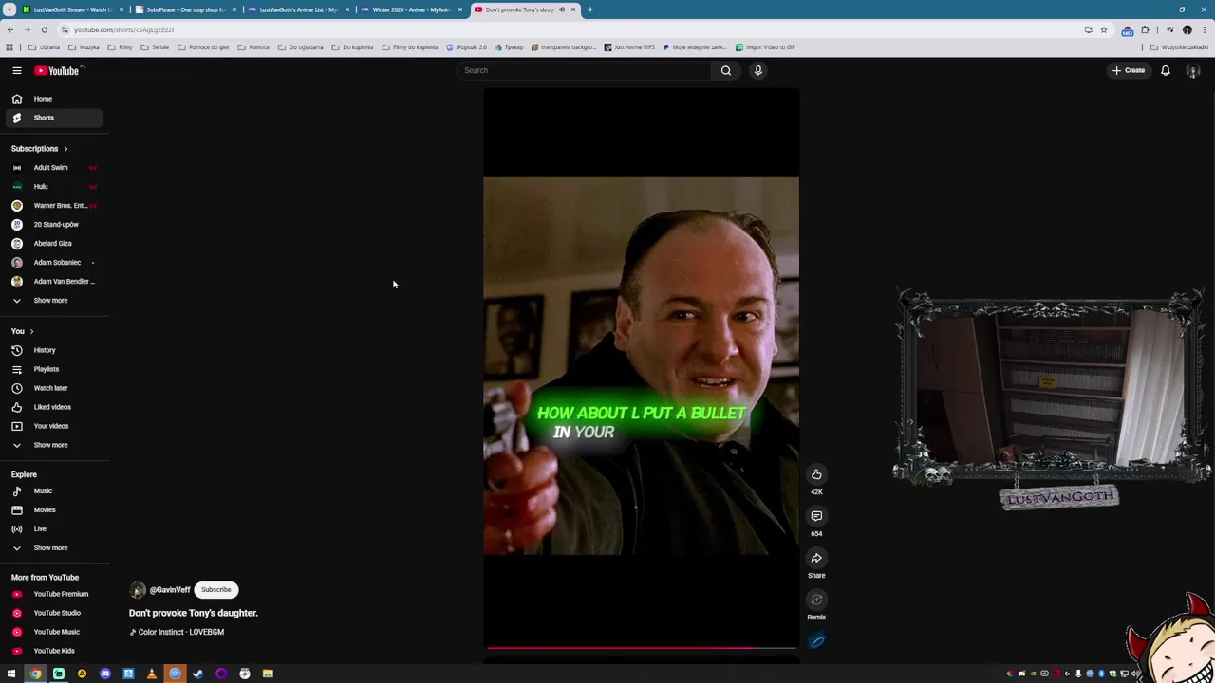Open YouTube notifications bell
The image size is (1215, 683).
(x=1166, y=70)
